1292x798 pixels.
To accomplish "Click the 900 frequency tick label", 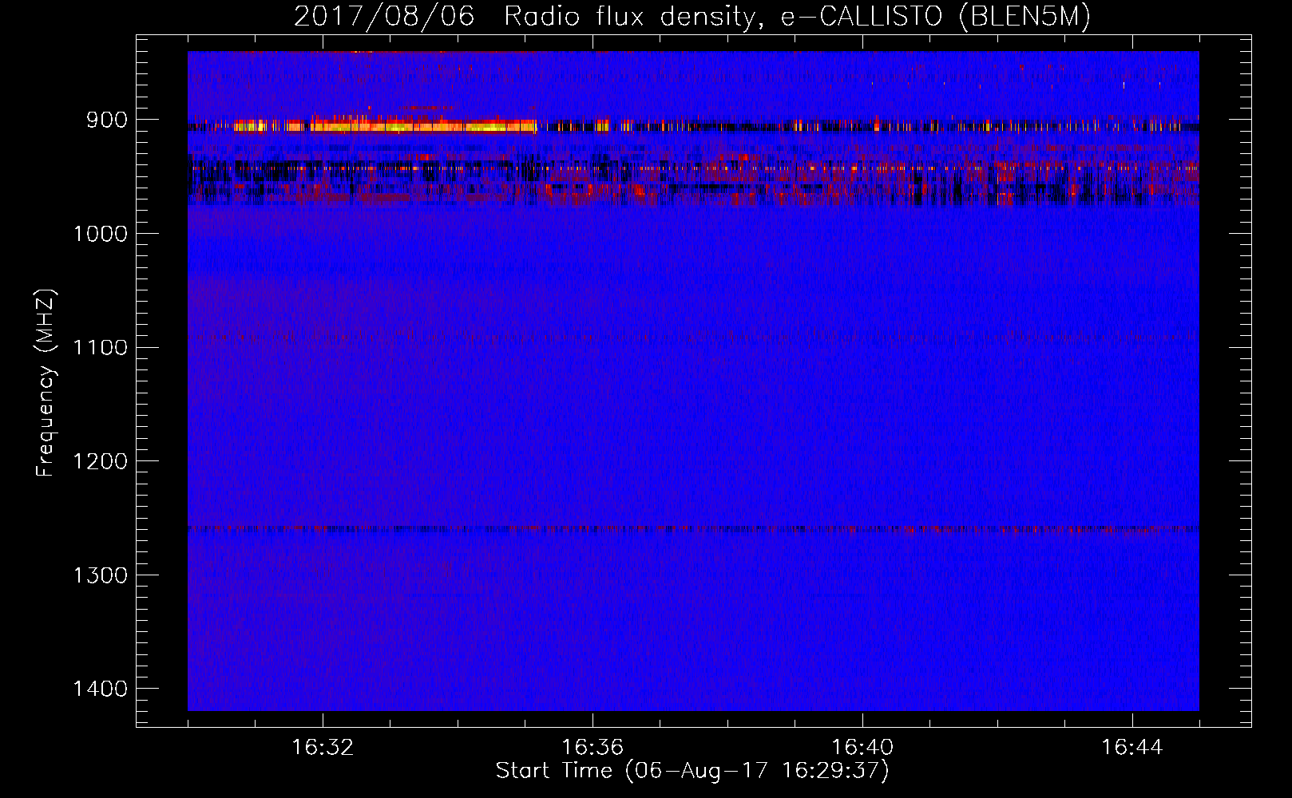I will 107,120.
